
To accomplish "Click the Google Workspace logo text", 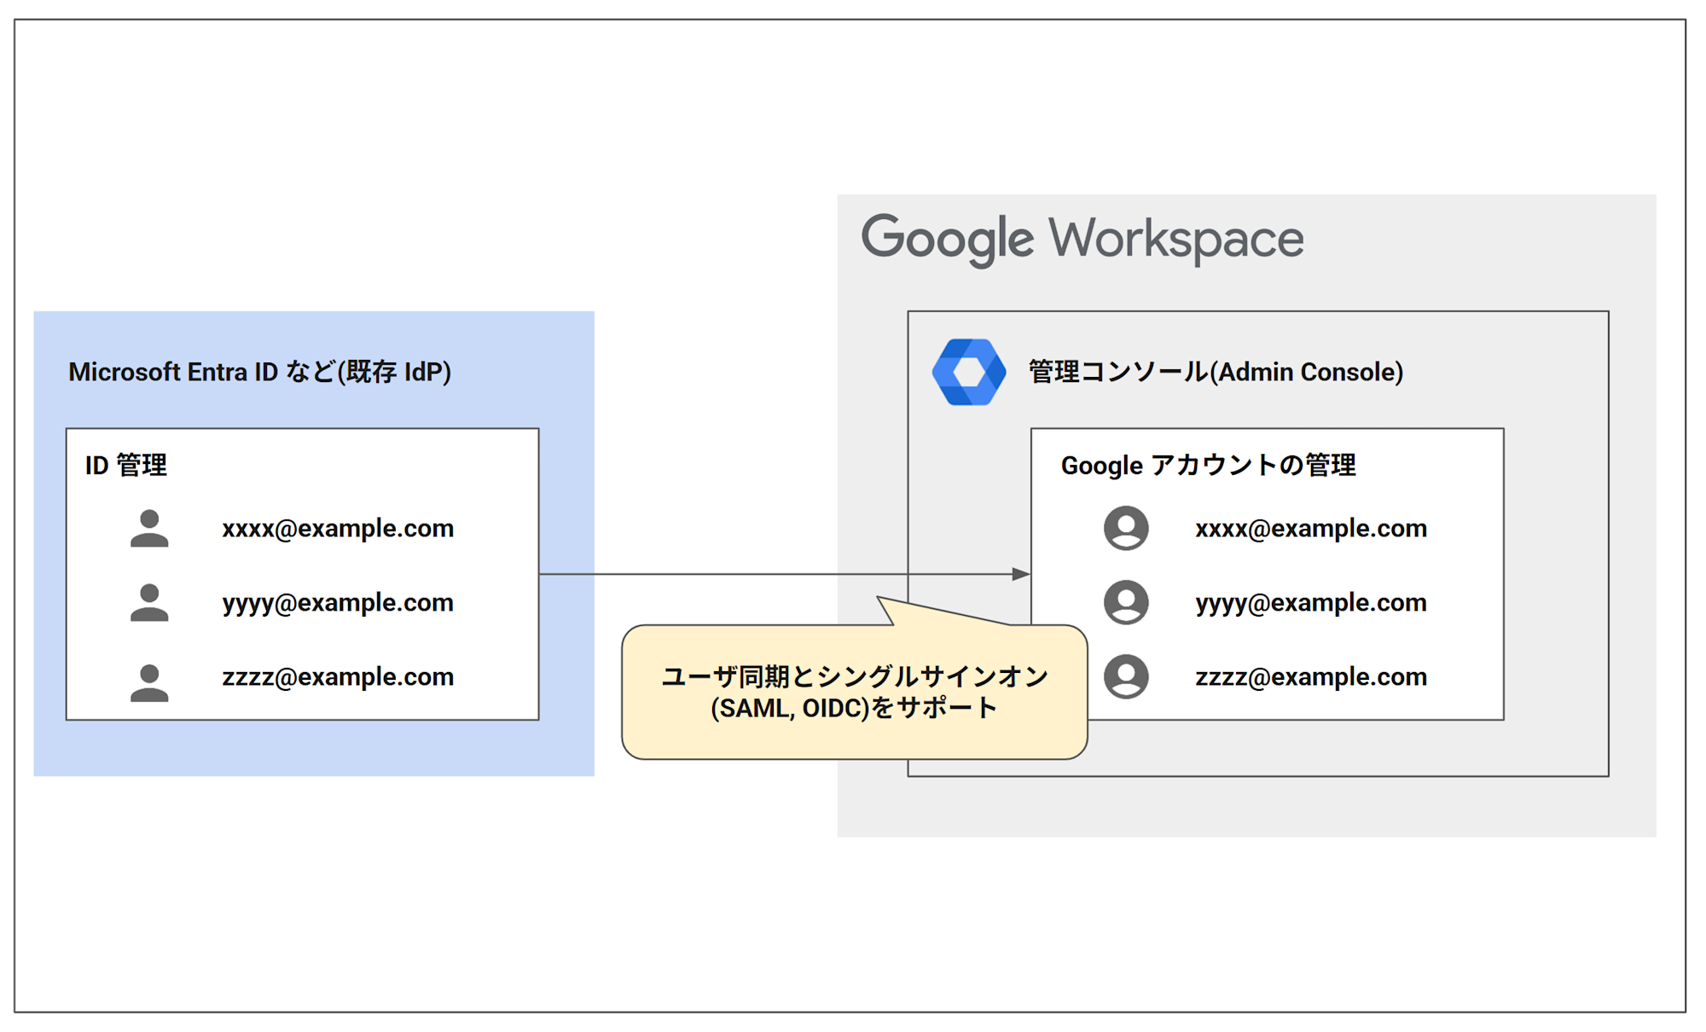I will 1082,240.
